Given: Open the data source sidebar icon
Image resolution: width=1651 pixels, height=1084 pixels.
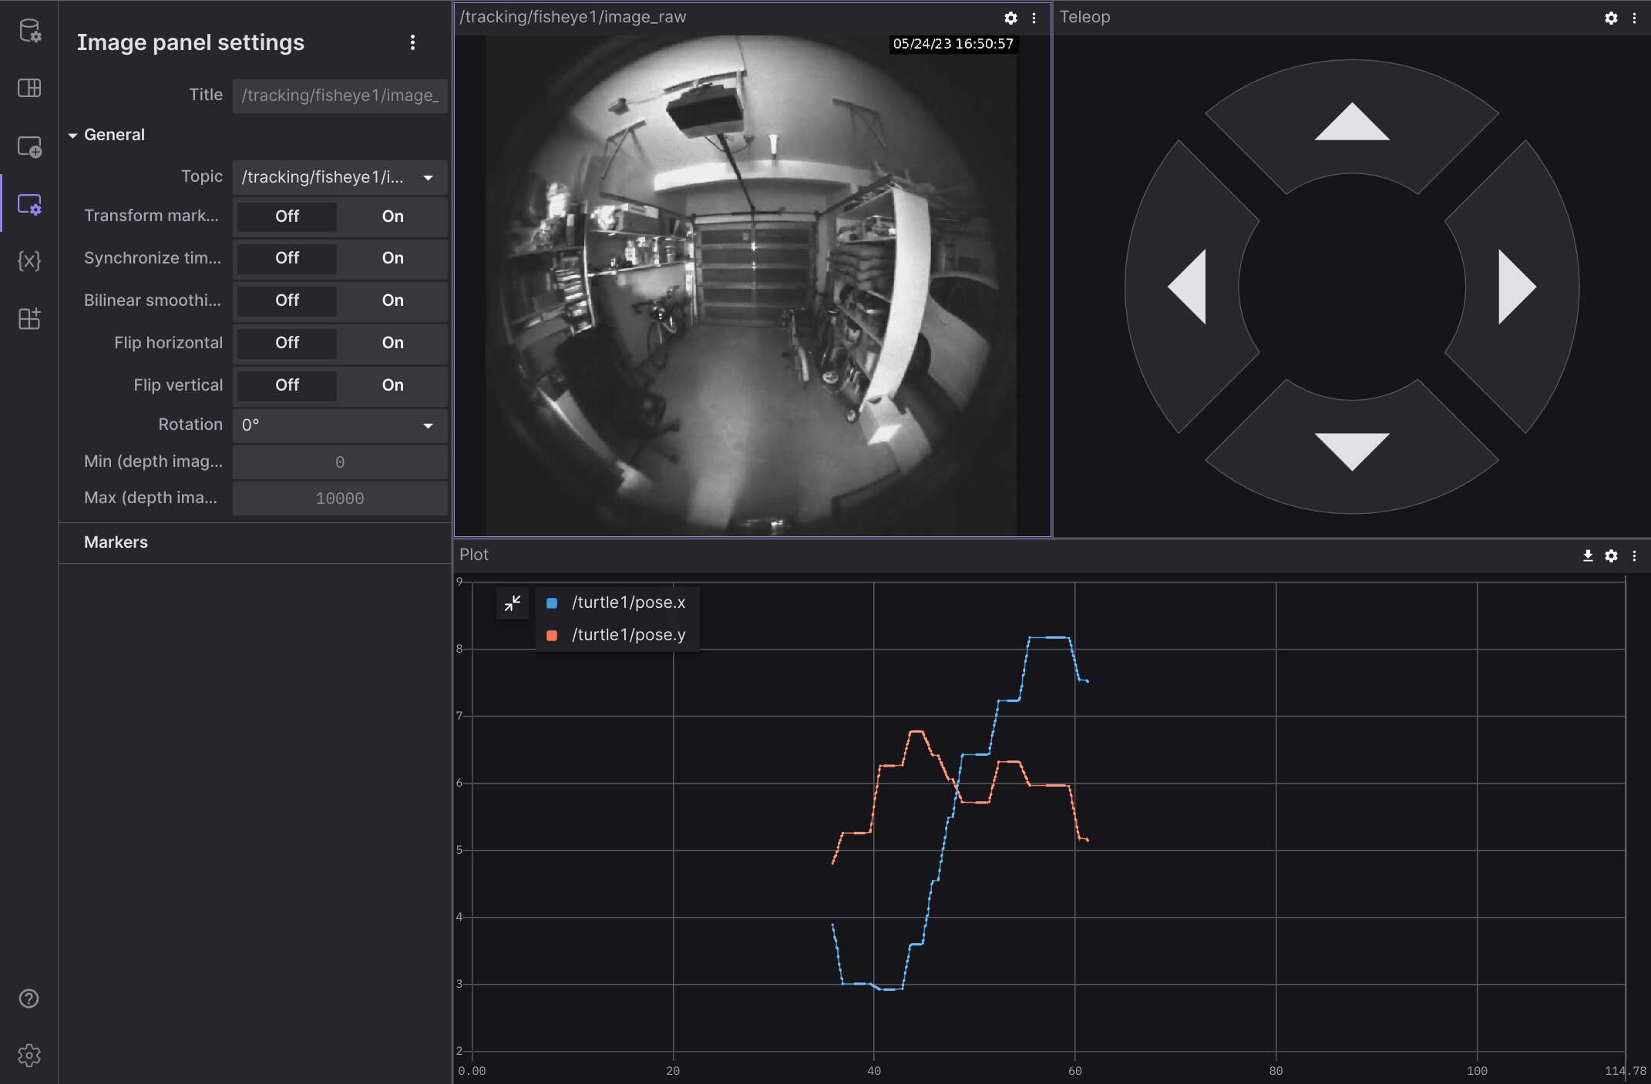Looking at the screenshot, I should [29, 31].
